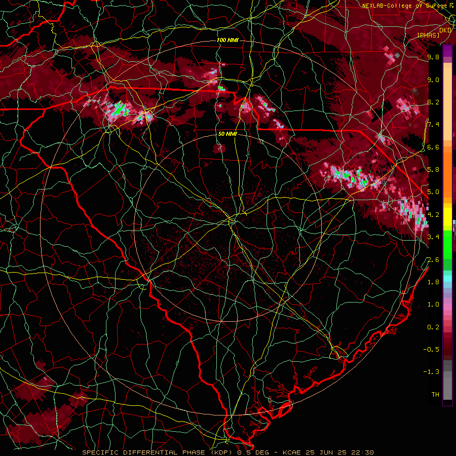Click the 9.0 value on the color scale
Screen dimensions: 456x456
pyautogui.click(x=433, y=80)
